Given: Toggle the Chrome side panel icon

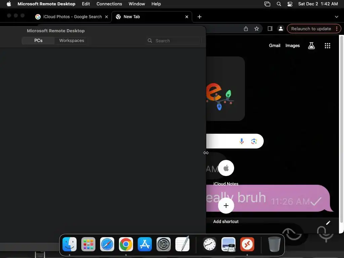Looking at the screenshot, I should click(270, 29).
